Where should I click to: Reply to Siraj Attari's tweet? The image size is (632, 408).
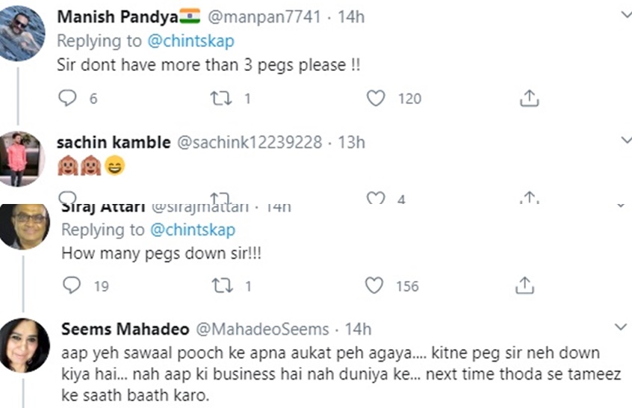click(x=72, y=285)
